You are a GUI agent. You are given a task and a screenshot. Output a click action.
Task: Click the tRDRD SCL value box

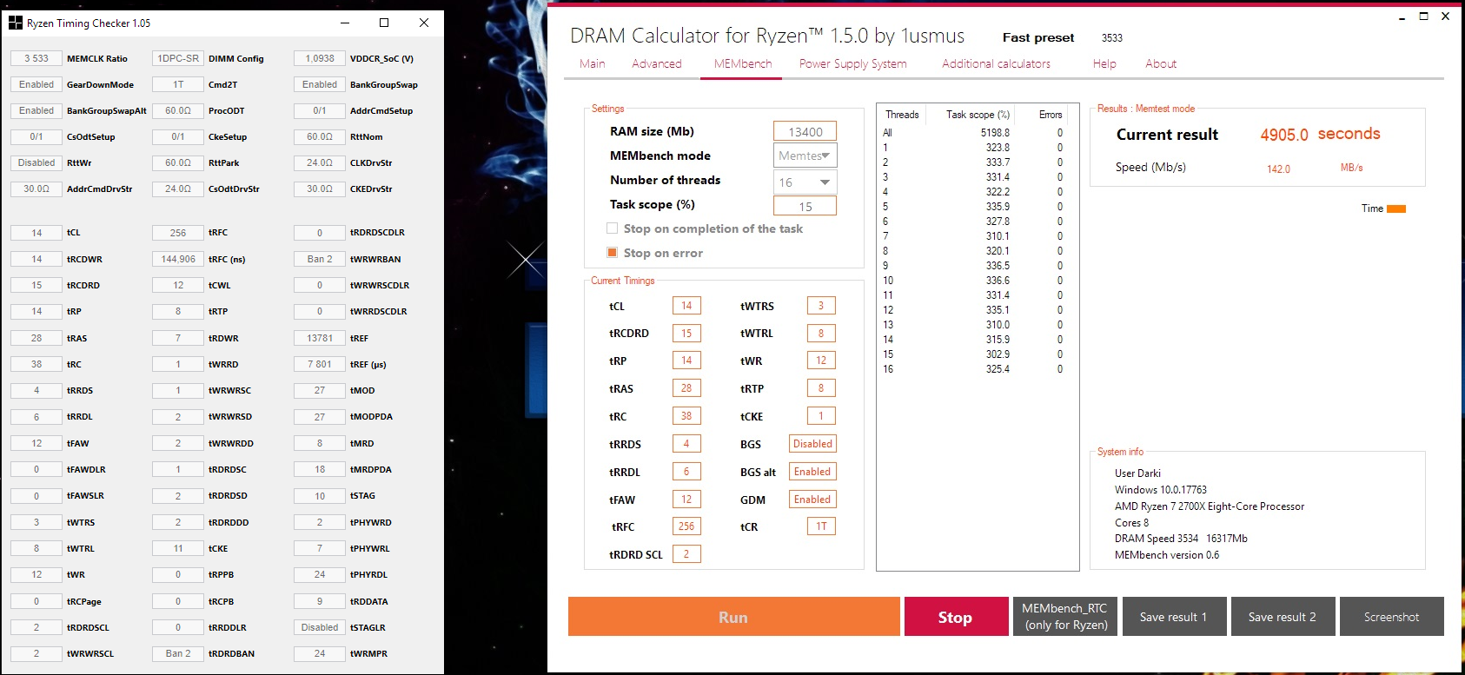[x=686, y=554]
